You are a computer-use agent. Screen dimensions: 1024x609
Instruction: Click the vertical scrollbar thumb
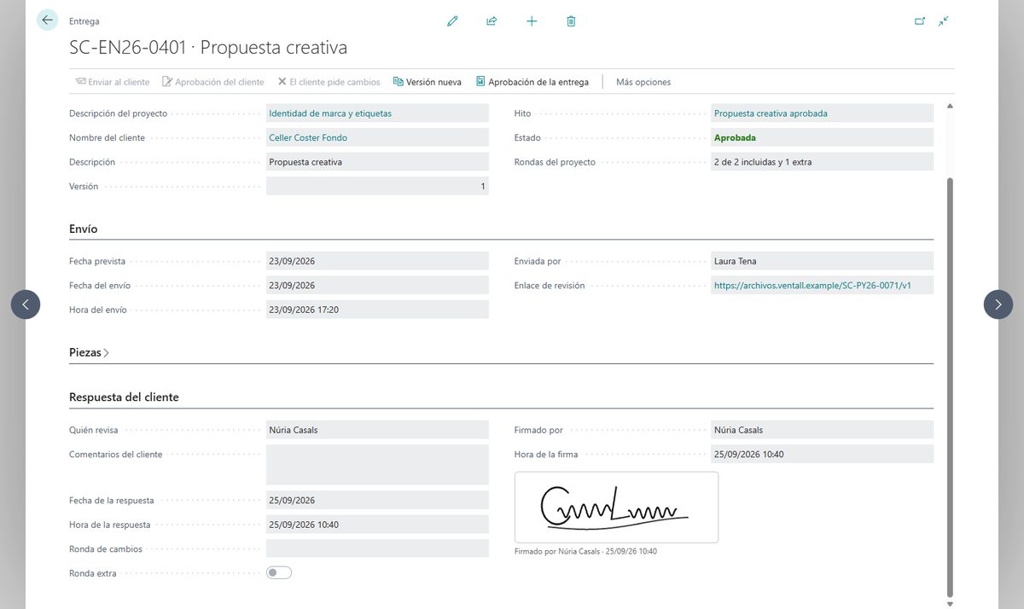point(950,388)
